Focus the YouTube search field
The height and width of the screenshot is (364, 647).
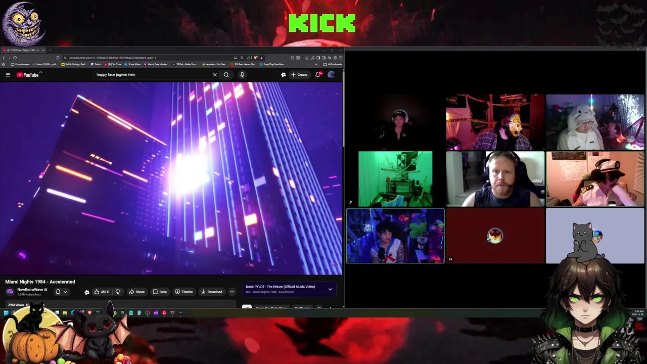pos(152,75)
